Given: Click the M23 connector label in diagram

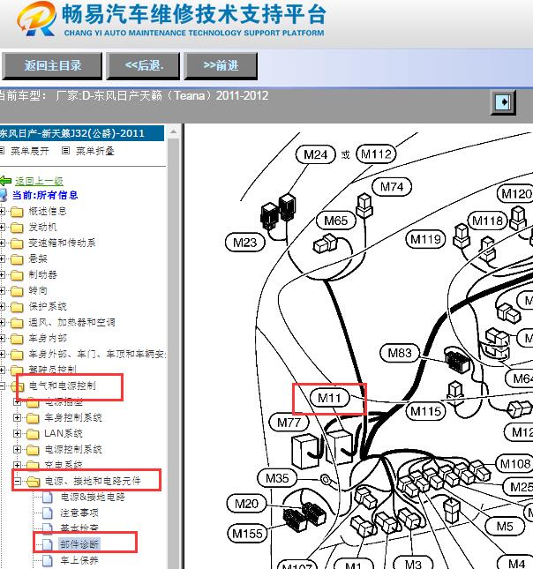Looking at the screenshot, I should pyautogui.click(x=244, y=243).
